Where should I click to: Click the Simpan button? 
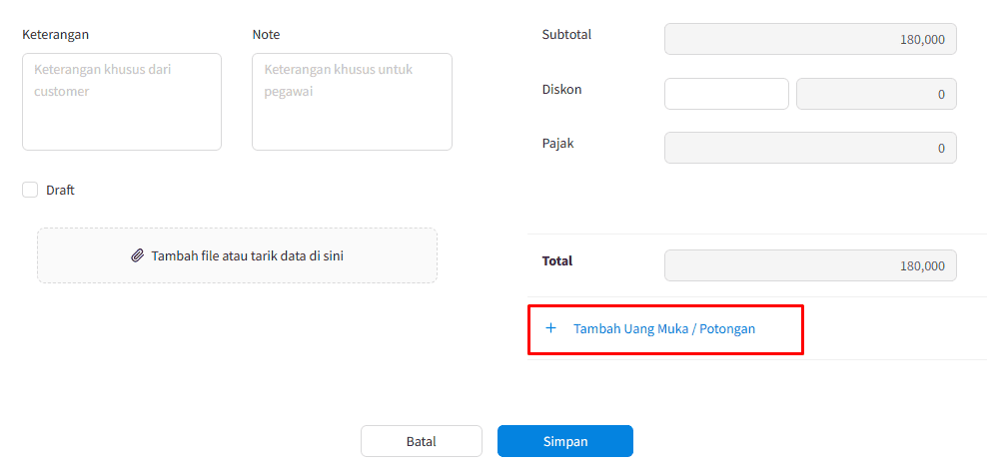(565, 441)
